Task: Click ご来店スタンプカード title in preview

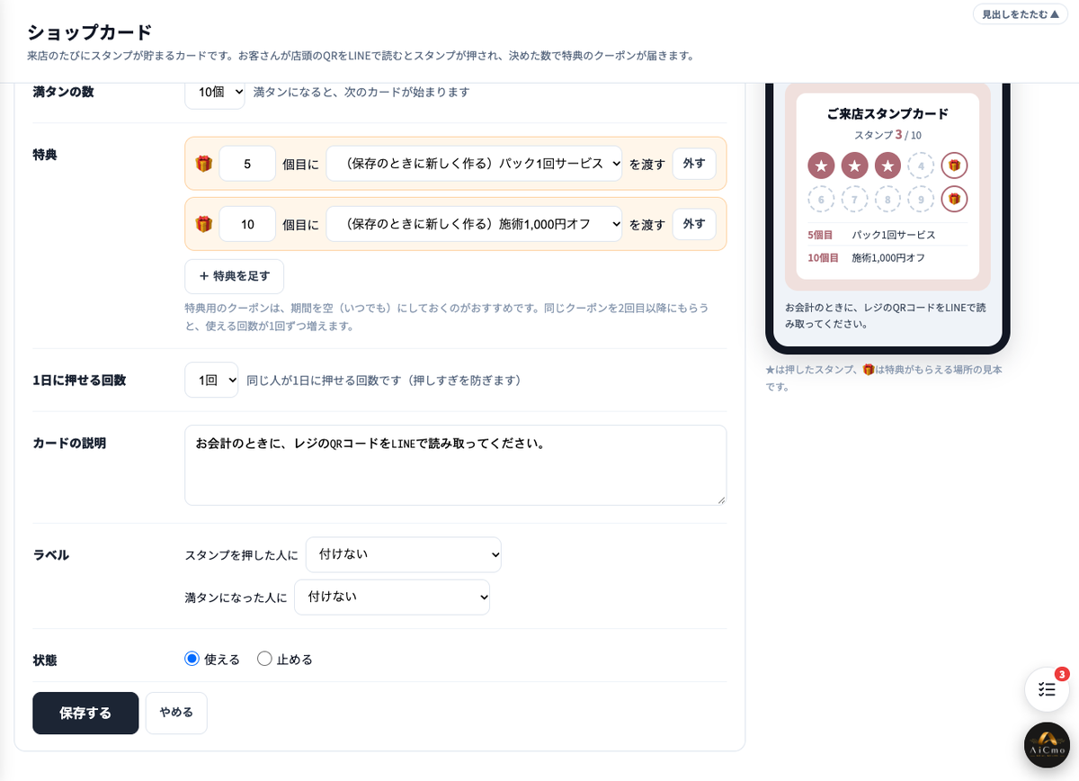Action: coord(887,114)
